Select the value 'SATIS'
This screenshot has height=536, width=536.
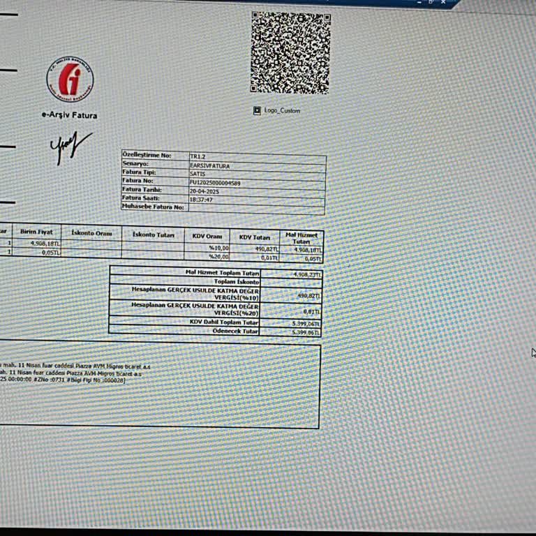coord(198,174)
